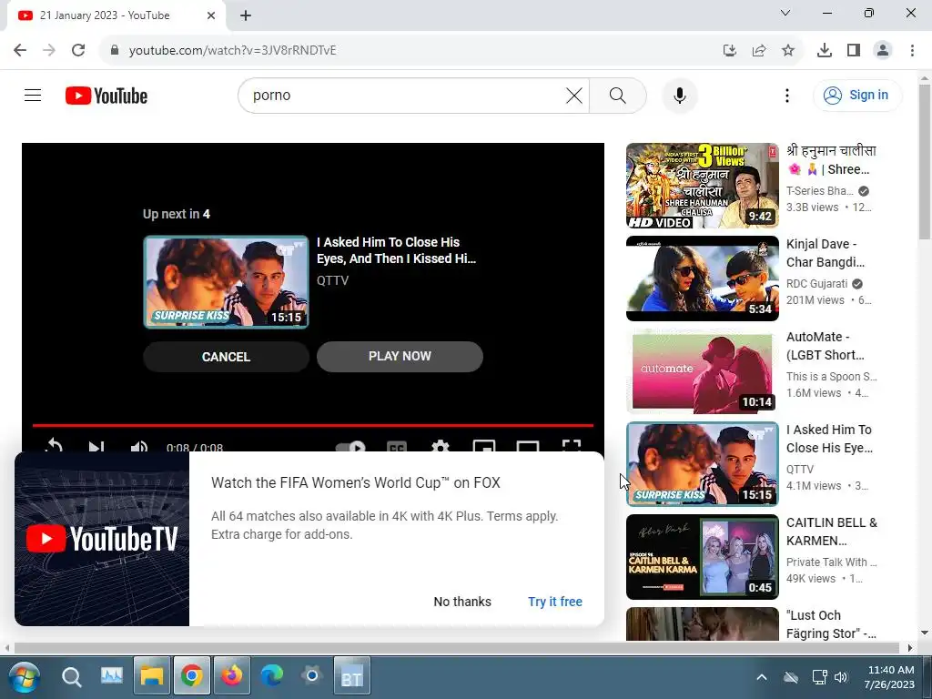Skip to next video button
932x699 pixels.
coord(96,446)
